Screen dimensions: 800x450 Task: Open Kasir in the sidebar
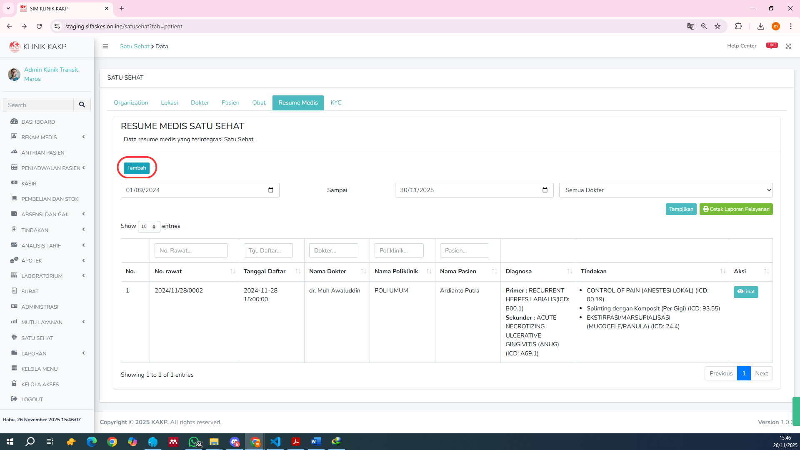(x=29, y=183)
